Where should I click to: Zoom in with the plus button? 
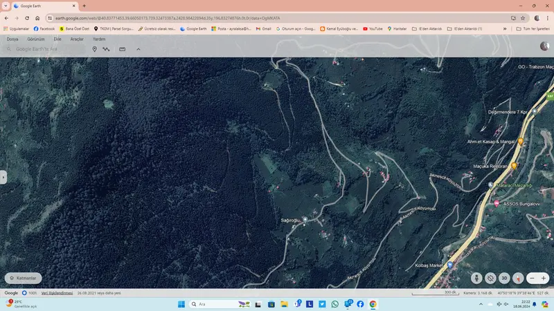(544, 279)
